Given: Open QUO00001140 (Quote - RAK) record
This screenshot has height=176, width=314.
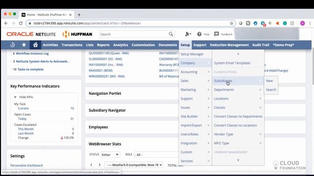Looking at the screenshot, I should coord(109,53).
